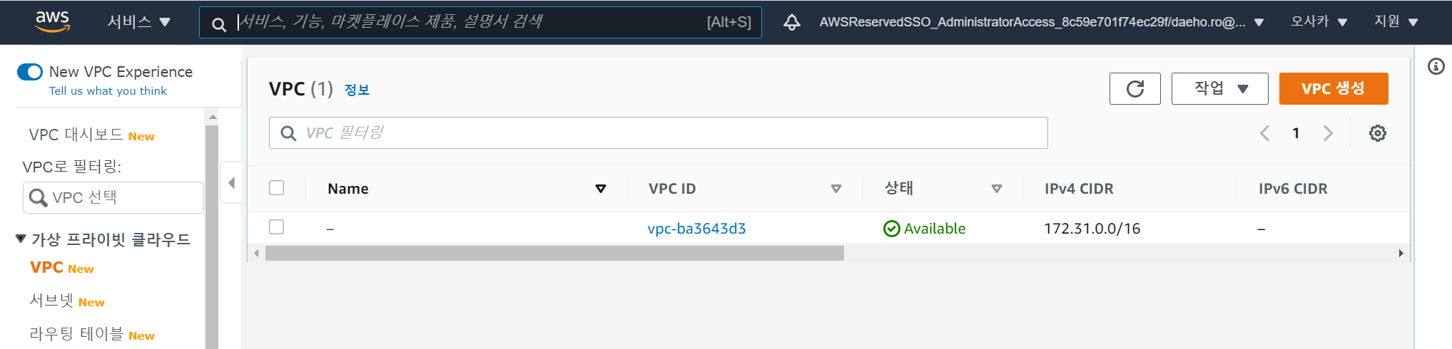The height and width of the screenshot is (349, 1452).
Task: Open table preferences gear icon
Action: [x=1377, y=133]
